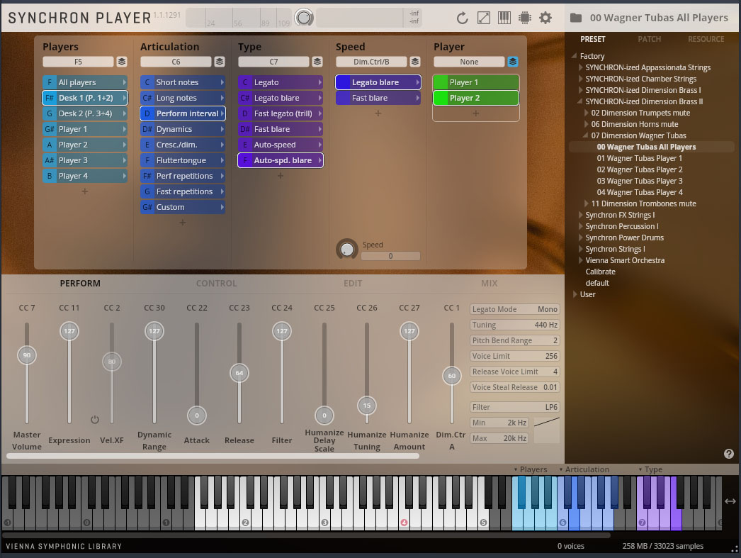Click the Master Volume slider handle
The image size is (741, 558).
coord(27,355)
